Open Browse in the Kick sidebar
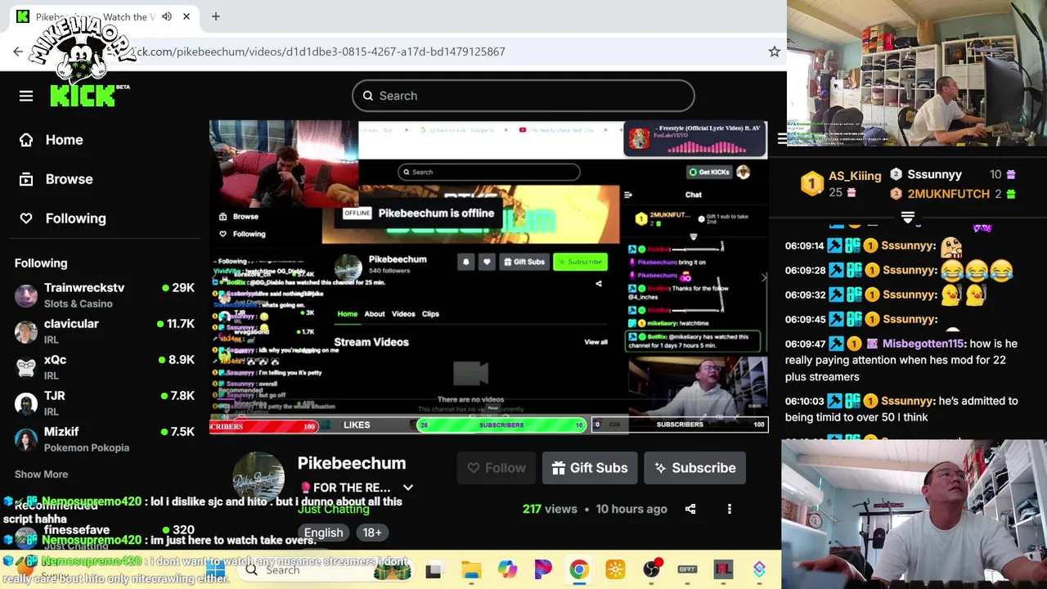 tap(69, 179)
